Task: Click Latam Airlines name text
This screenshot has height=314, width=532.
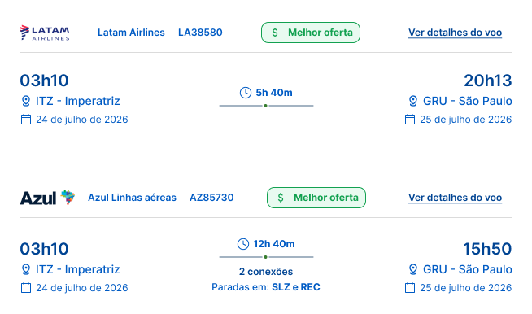Action: click(x=131, y=33)
